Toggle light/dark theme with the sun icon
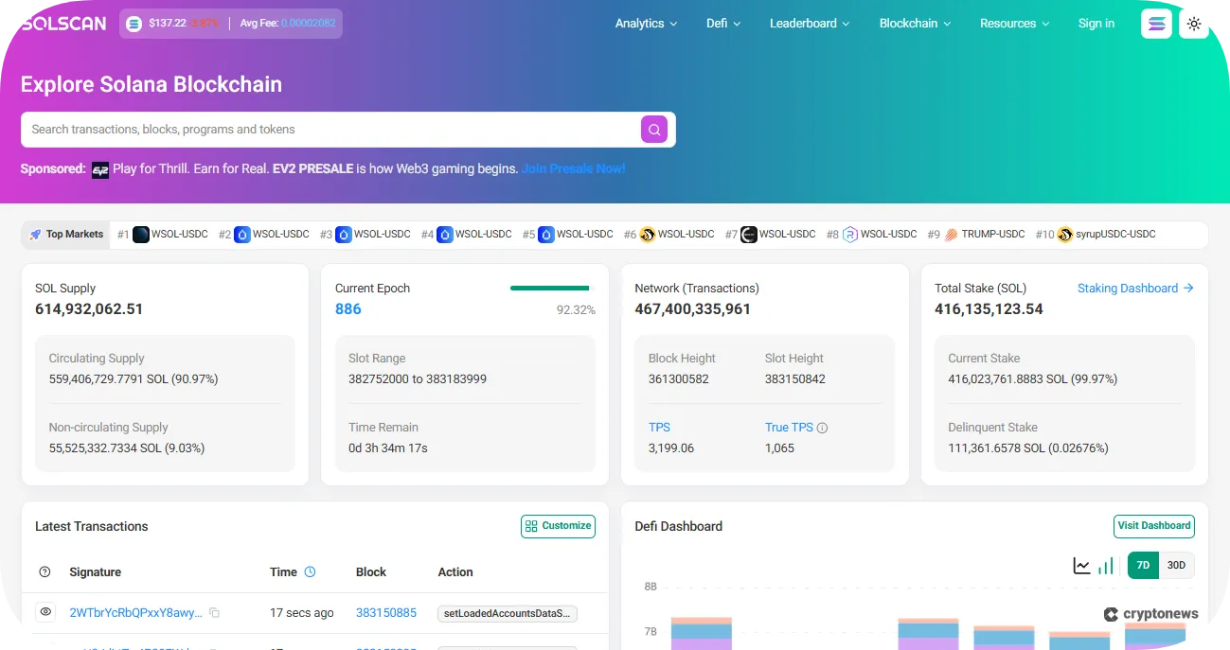 point(1194,23)
